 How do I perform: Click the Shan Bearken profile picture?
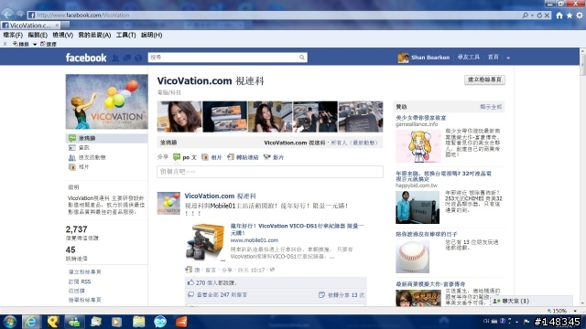pyautogui.click(x=403, y=58)
